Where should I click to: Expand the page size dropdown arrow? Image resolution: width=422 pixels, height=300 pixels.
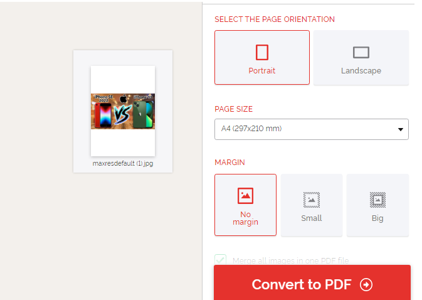[400, 129]
